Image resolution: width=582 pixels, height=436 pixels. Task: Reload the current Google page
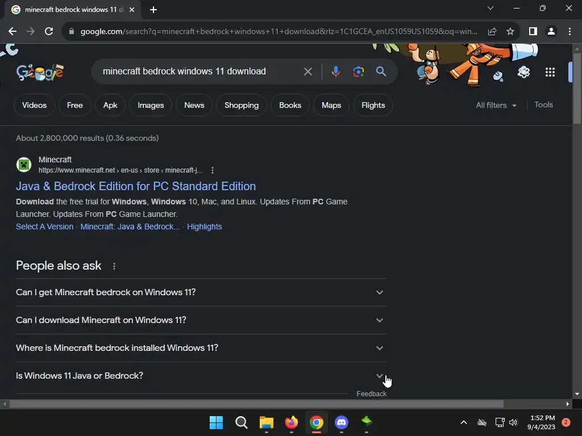[49, 32]
